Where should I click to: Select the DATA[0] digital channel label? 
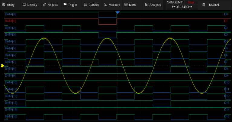(10, 14)
